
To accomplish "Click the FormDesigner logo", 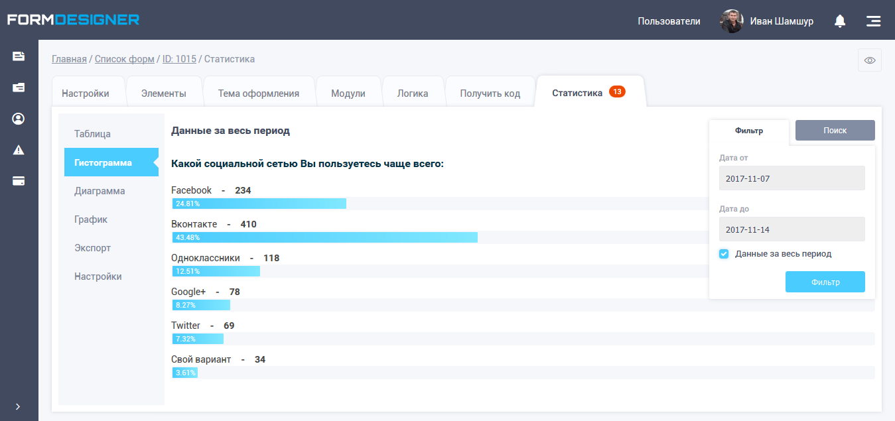I will (73, 19).
